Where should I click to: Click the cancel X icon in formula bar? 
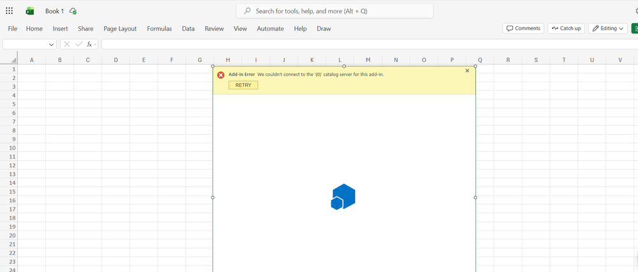pyautogui.click(x=67, y=44)
